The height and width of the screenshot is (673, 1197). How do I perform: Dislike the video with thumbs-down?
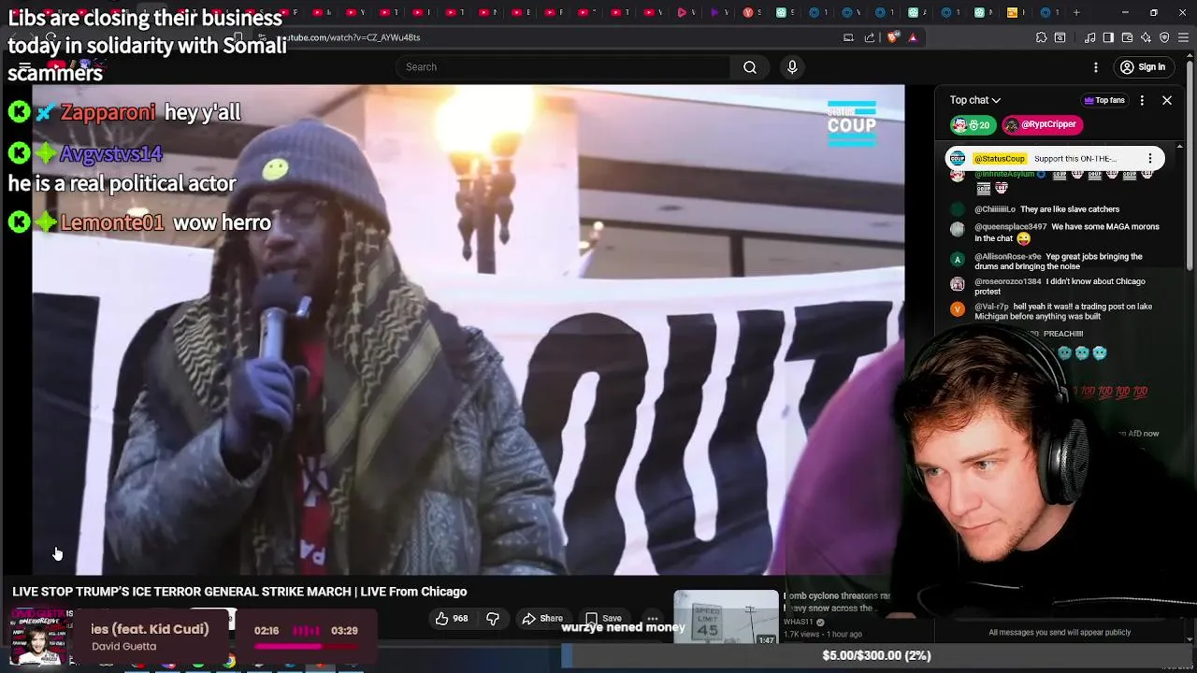[493, 618]
